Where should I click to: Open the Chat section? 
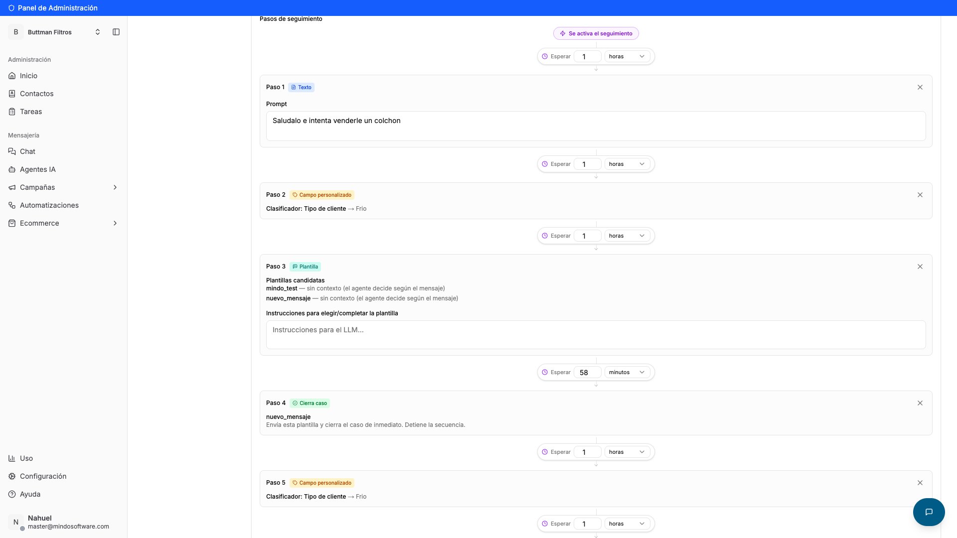click(64, 151)
